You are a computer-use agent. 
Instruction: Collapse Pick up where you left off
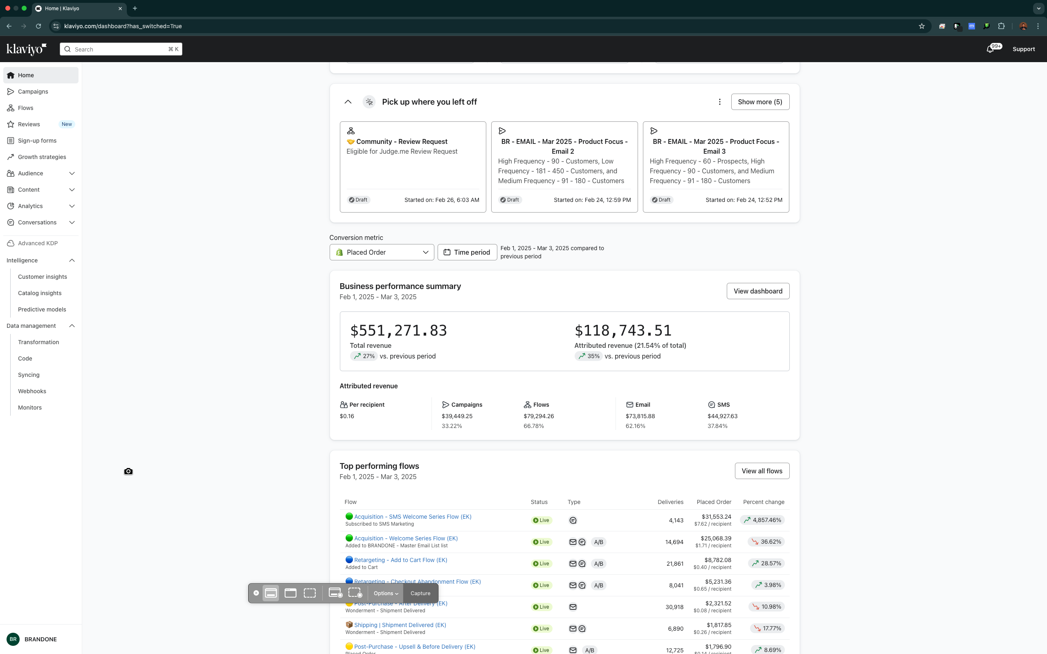coord(348,102)
